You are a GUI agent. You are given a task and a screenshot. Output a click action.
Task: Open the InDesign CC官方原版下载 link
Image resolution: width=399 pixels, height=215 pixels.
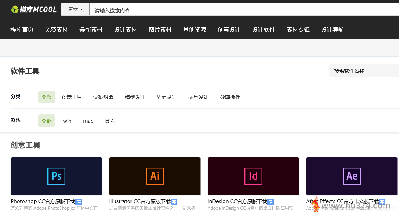pyautogui.click(x=237, y=201)
